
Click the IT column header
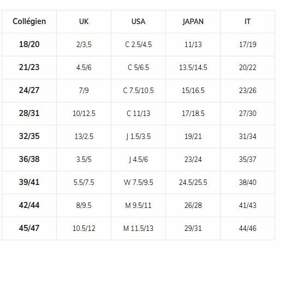click(247, 21)
